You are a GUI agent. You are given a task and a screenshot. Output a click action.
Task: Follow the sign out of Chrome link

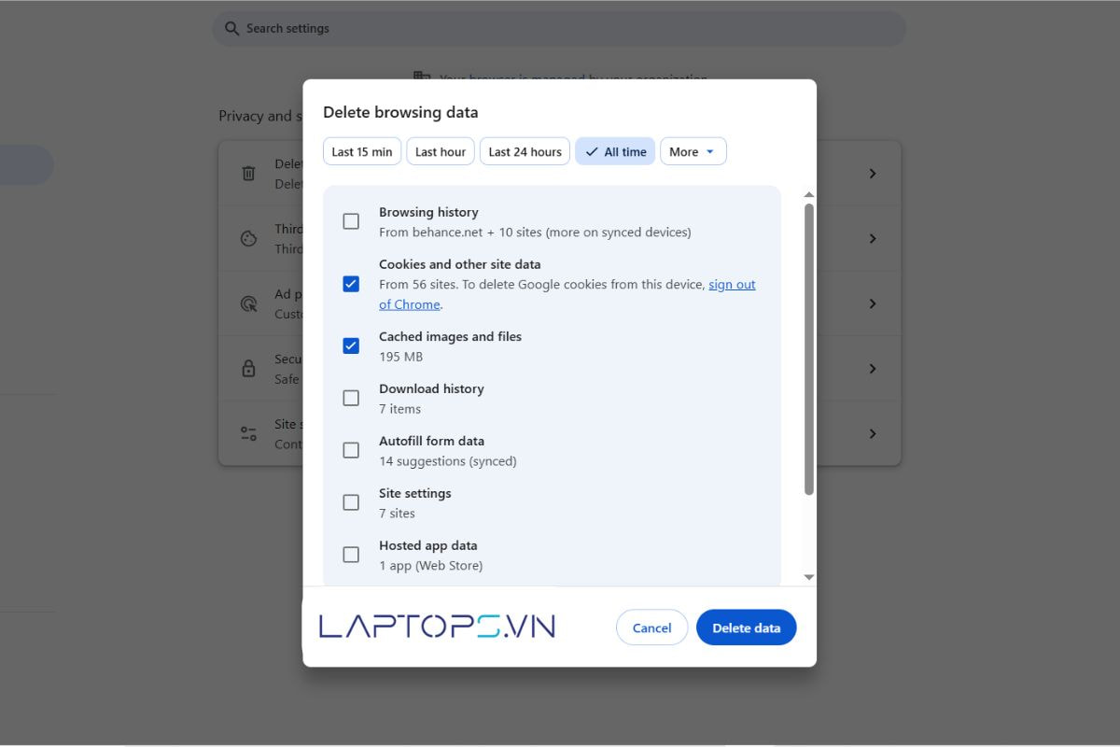click(732, 285)
